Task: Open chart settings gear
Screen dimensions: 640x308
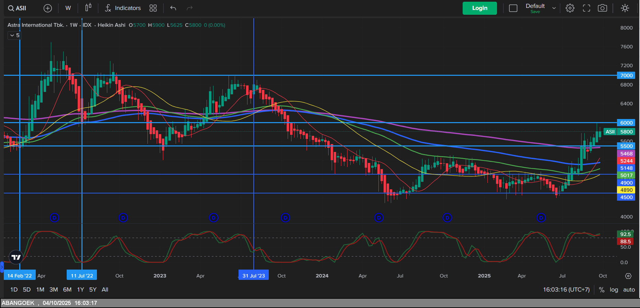Action: 570,8
